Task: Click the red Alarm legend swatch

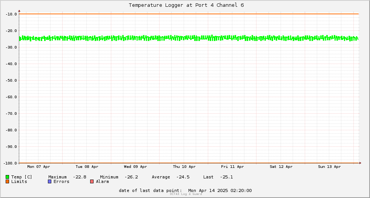Action: pyautogui.click(x=92, y=181)
